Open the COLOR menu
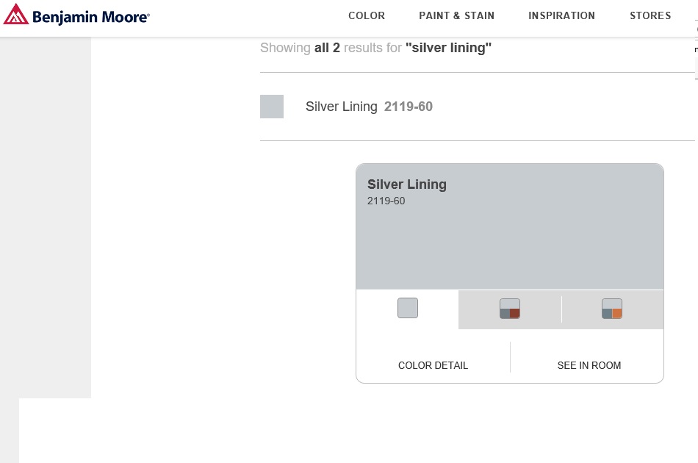The image size is (698, 463). tap(367, 15)
